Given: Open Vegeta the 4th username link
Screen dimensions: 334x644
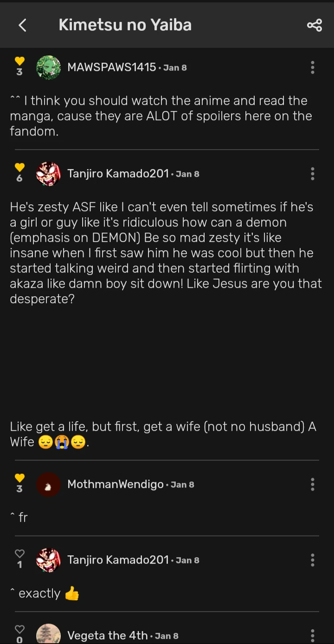Looking at the screenshot, I should pos(107,636).
